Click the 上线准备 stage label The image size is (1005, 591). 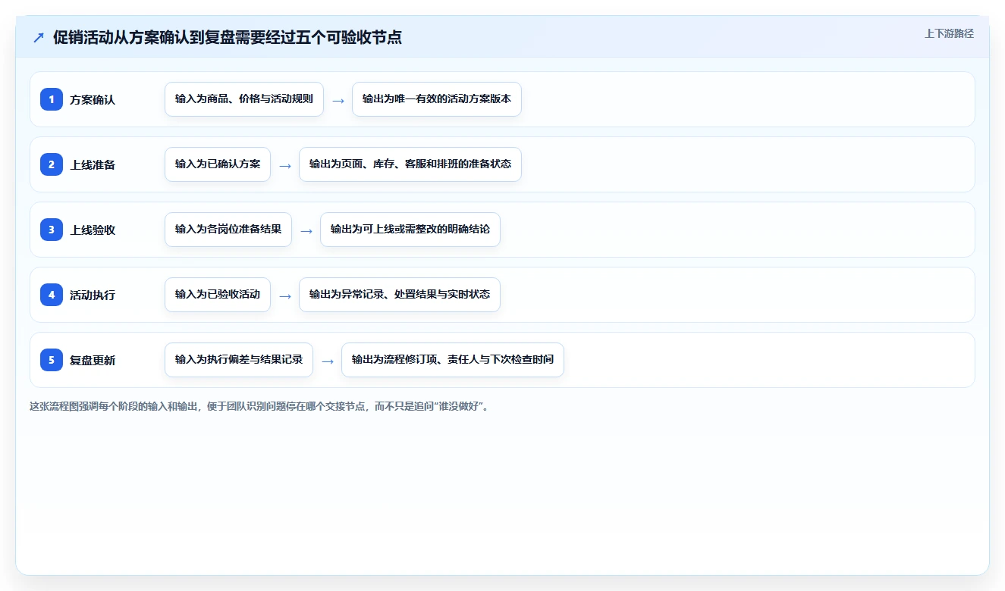click(x=93, y=165)
